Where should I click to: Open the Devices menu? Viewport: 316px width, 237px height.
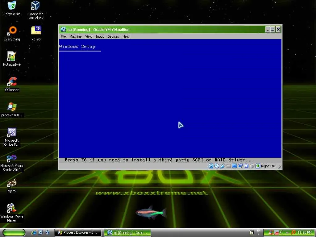[x=113, y=36]
